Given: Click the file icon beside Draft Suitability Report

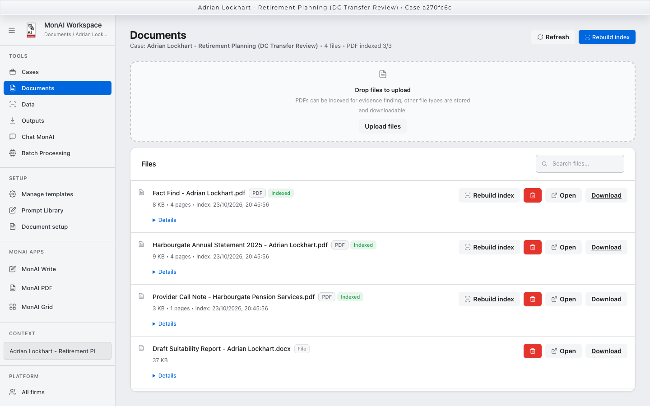Looking at the screenshot, I should click(x=141, y=348).
